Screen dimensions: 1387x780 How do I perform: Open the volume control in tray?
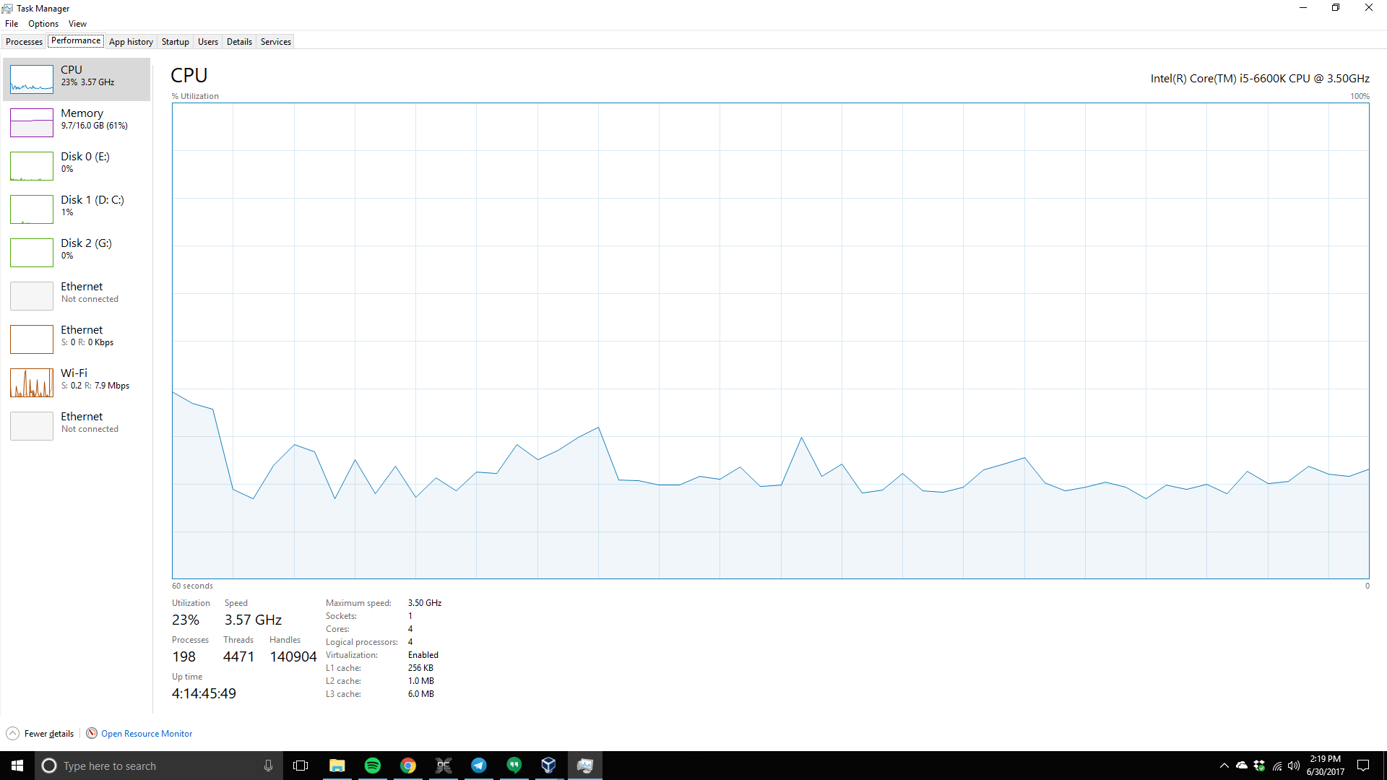(x=1294, y=766)
